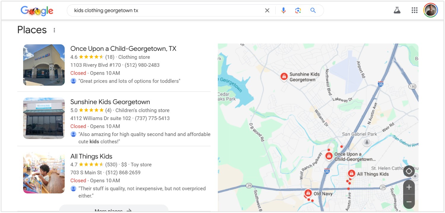Click the All Things Kids photo thumbnail
Screen dimensions: 445x213
click(44, 173)
